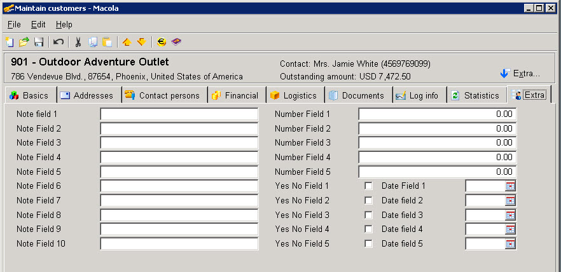561x272 pixels.
Task: Click the Date field 3 text box
Action: (485, 215)
